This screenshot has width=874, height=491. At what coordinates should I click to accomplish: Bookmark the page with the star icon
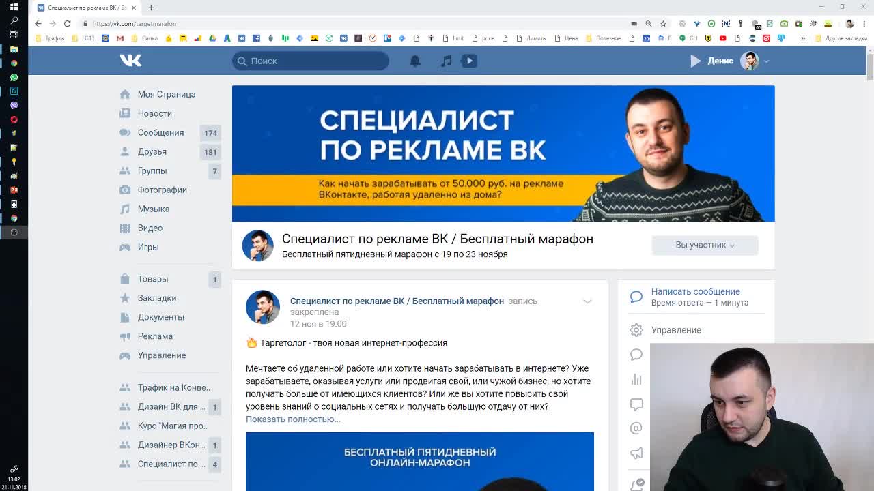[x=663, y=23]
